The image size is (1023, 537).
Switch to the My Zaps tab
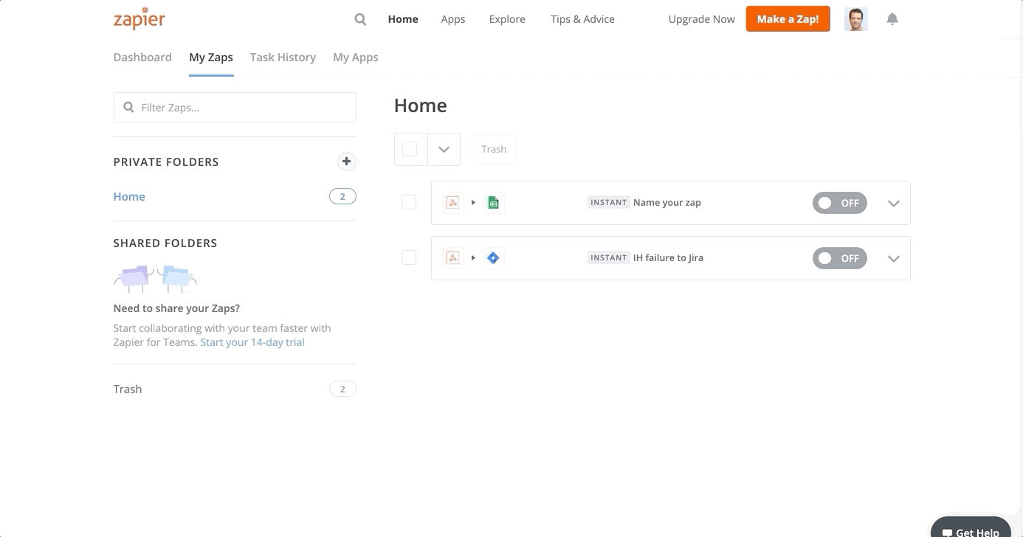tap(211, 57)
